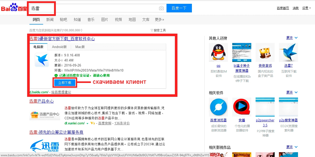
Task: Select the Android版 tab
Action: coord(59,47)
